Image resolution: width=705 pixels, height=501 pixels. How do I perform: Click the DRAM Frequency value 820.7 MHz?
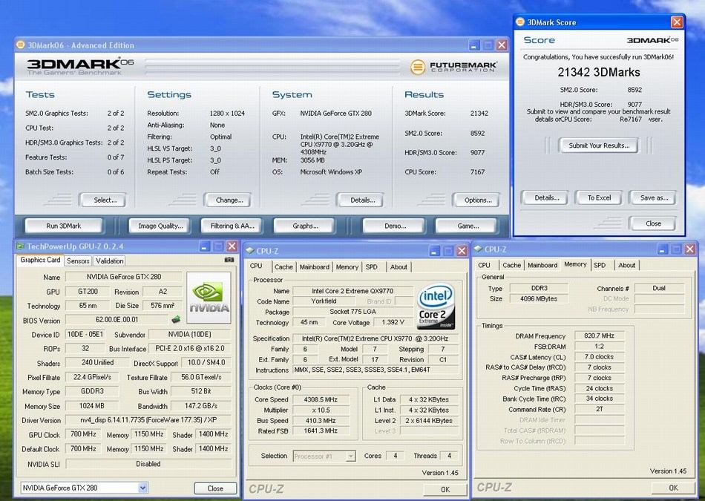coord(599,336)
